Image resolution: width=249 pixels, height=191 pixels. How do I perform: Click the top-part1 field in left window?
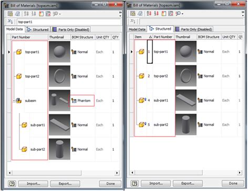pos(69,22)
